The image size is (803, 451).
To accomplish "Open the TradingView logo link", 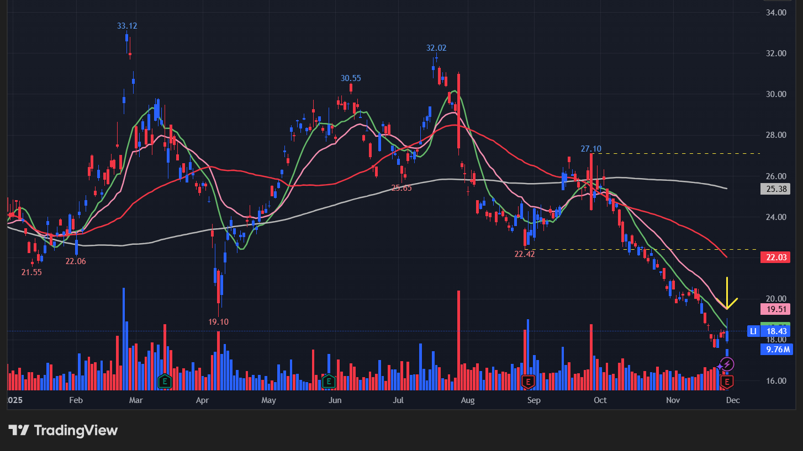I will tap(62, 430).
